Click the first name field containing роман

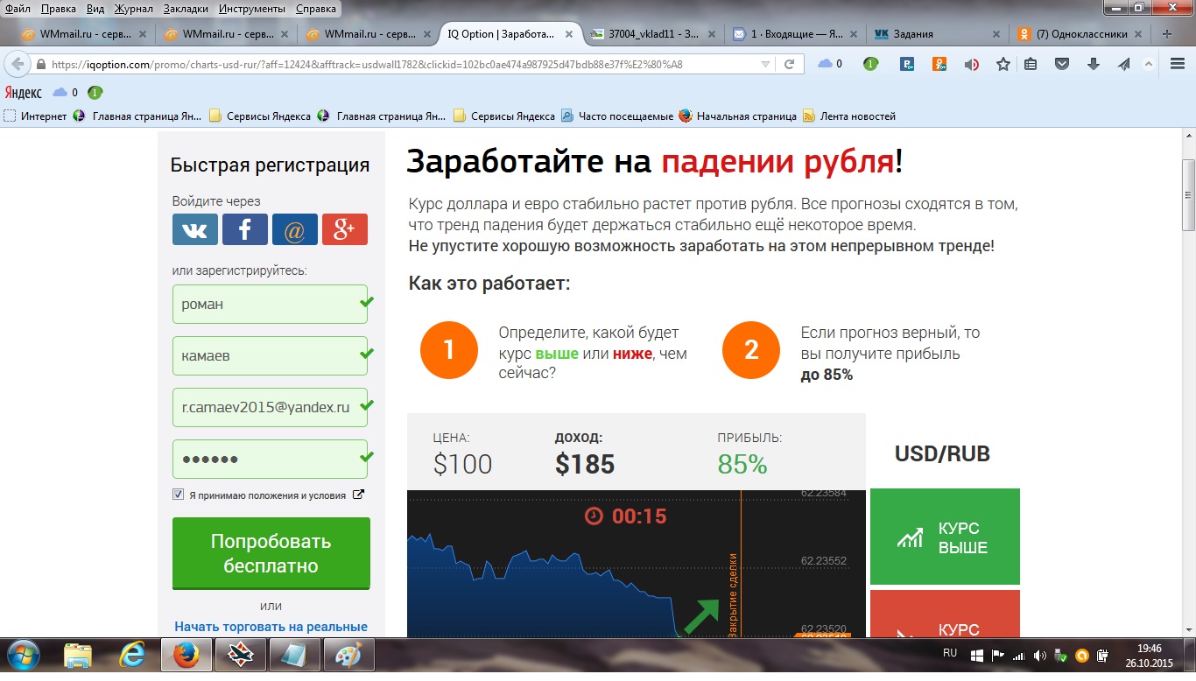[270, 304]
